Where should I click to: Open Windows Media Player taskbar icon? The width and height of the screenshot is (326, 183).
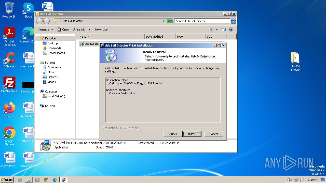pos(37,180)
